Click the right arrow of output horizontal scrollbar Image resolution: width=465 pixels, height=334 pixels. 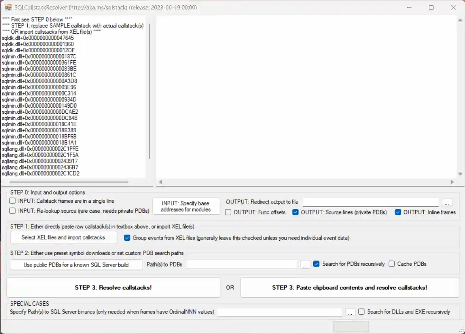coord(452,182)
